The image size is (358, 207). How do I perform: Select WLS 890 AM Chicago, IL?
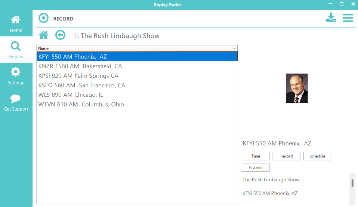click(x=137, y=95)
